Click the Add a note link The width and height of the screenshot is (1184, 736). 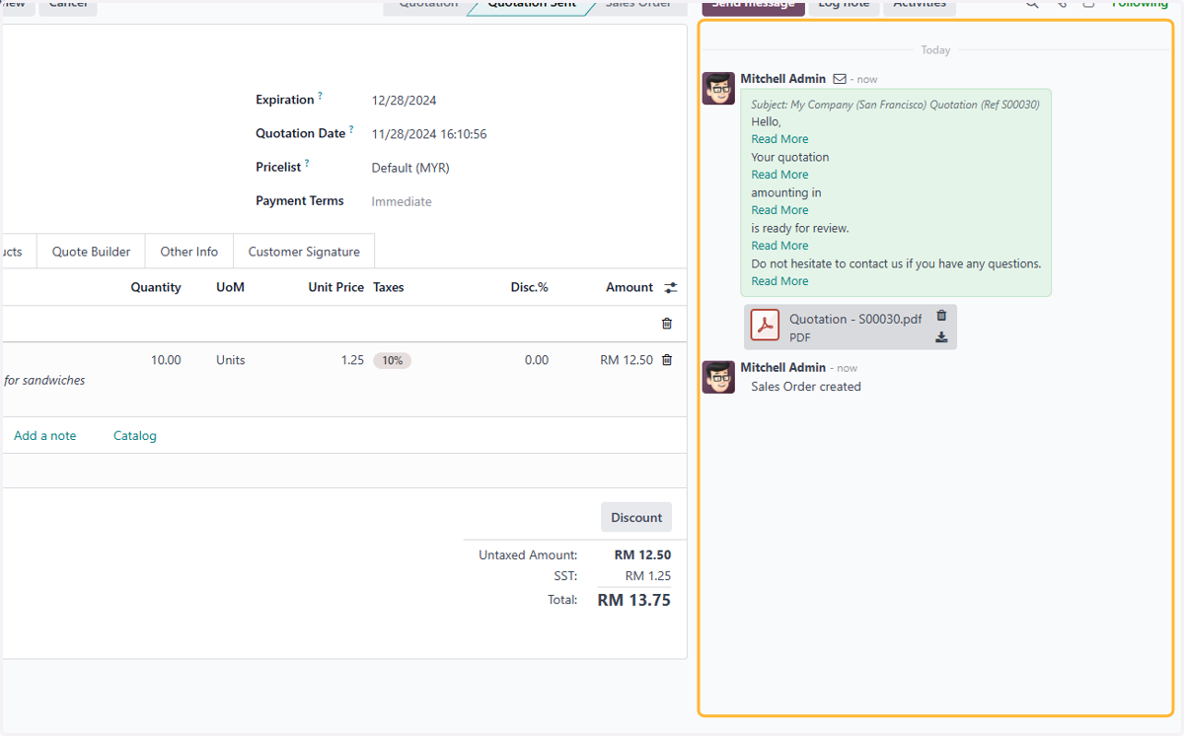pos(44,435)
